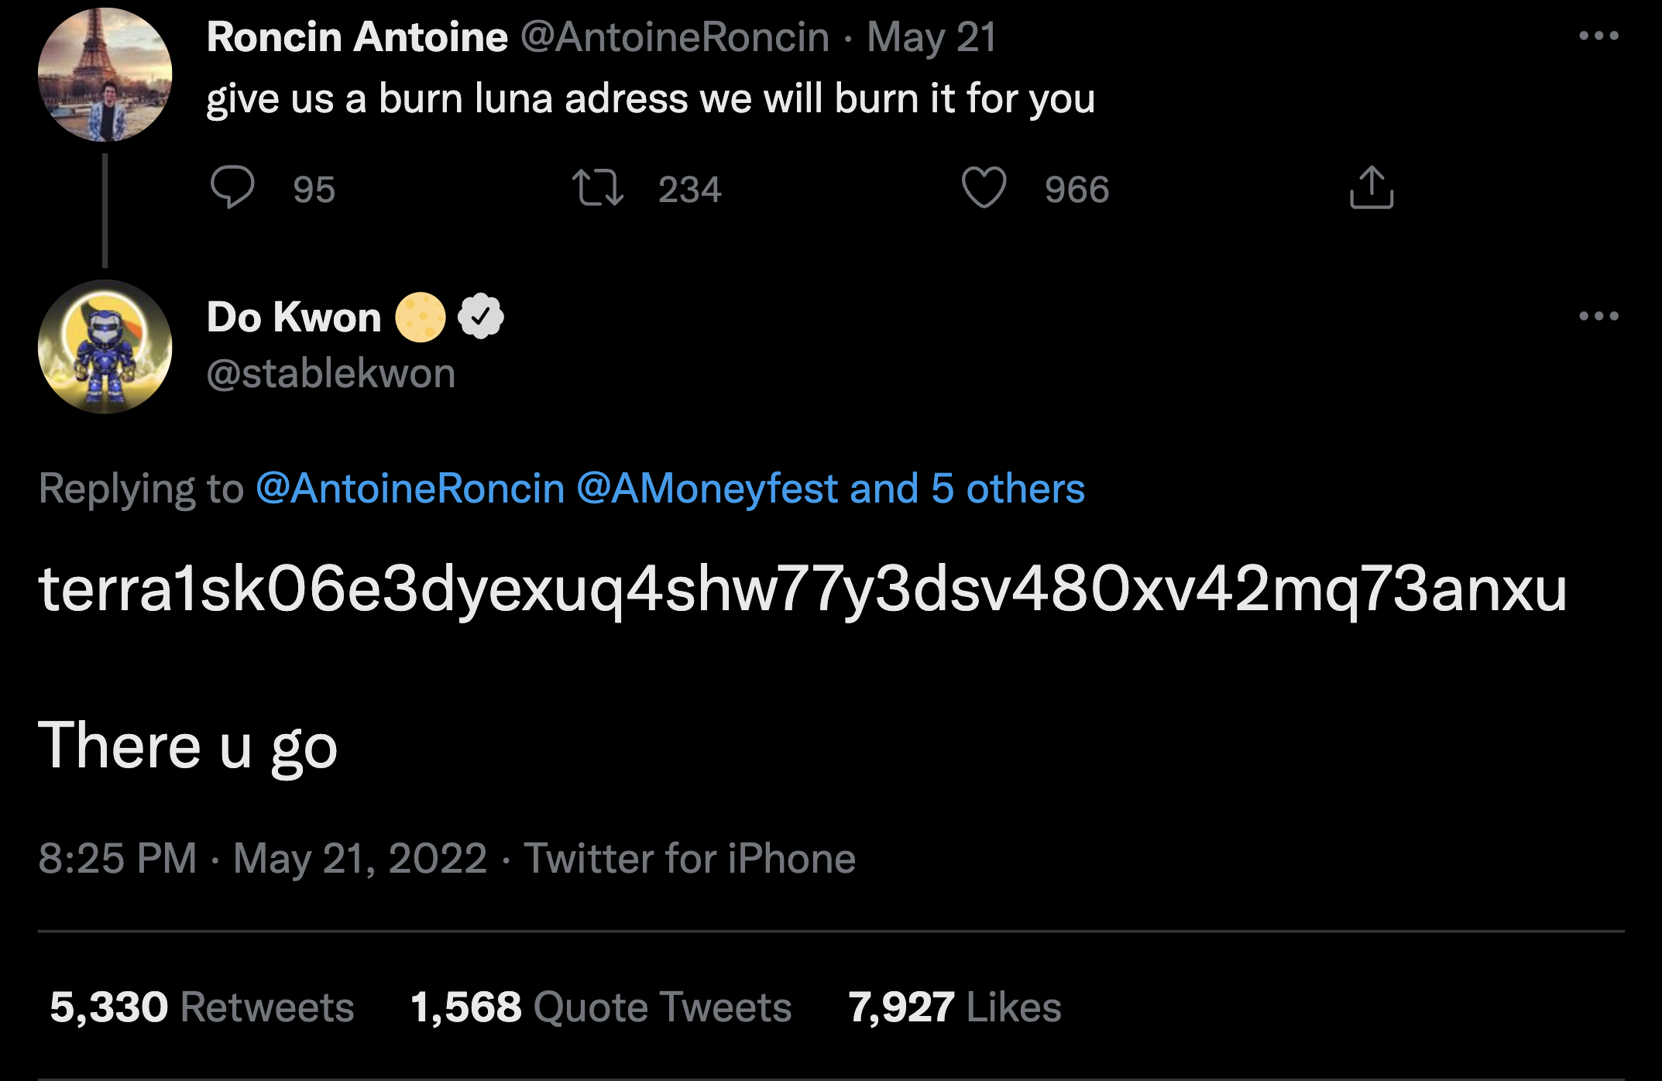This screenshot has height=1081, width=1662.
Task: Open Do Kwon's avatar image
Action: click(105, 347)
